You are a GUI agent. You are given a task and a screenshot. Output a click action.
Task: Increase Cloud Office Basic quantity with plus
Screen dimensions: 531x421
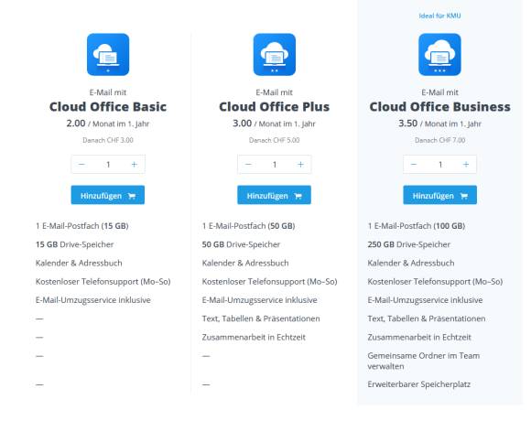(x=135, y=165)
